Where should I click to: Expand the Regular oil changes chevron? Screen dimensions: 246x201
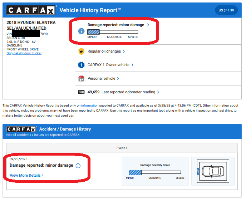pos(124,51)
